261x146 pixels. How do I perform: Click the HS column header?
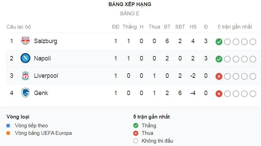(193, 27)
